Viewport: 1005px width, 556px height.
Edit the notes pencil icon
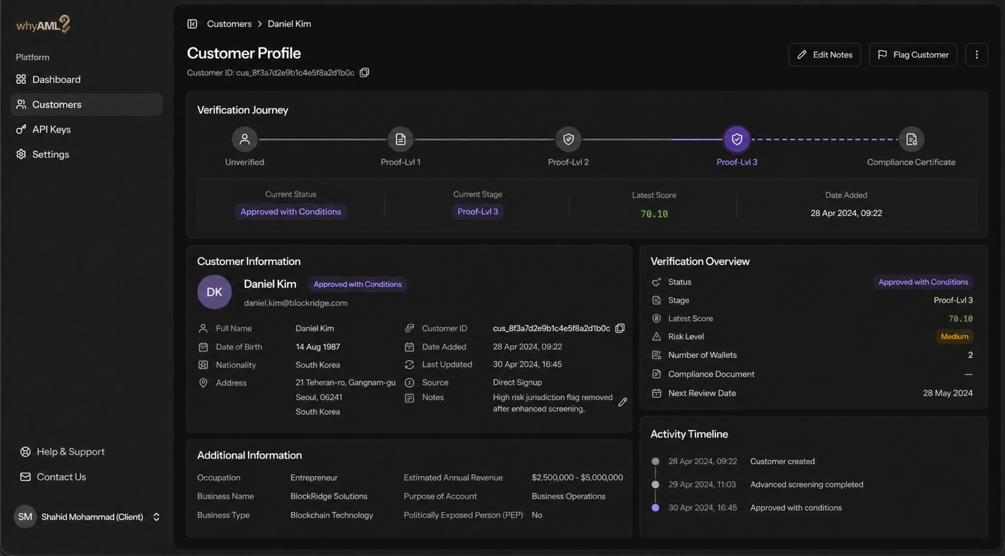[x=622, y=402]
